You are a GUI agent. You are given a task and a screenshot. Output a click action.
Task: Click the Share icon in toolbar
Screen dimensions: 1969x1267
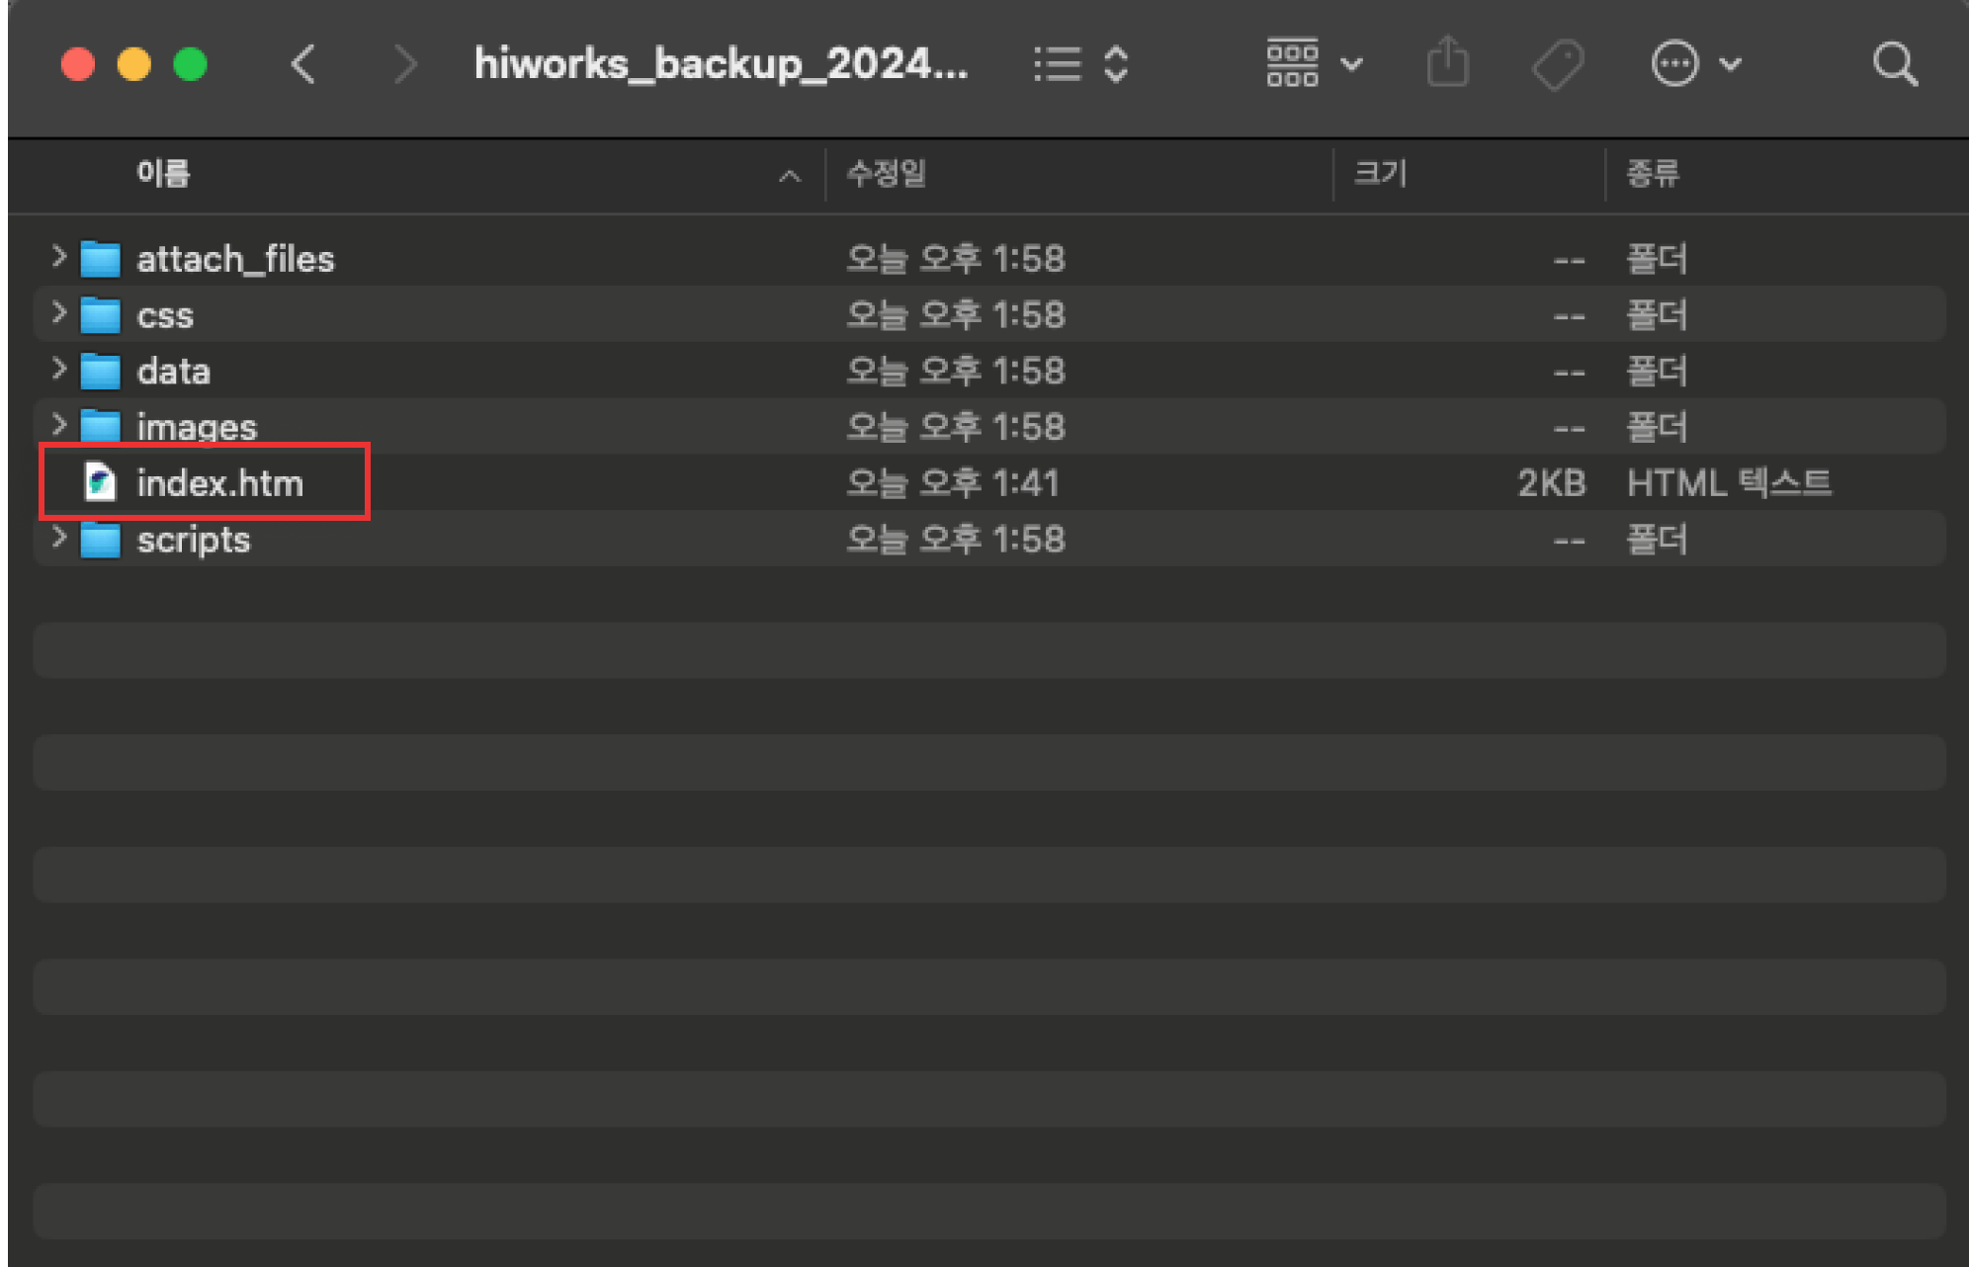1447,63
